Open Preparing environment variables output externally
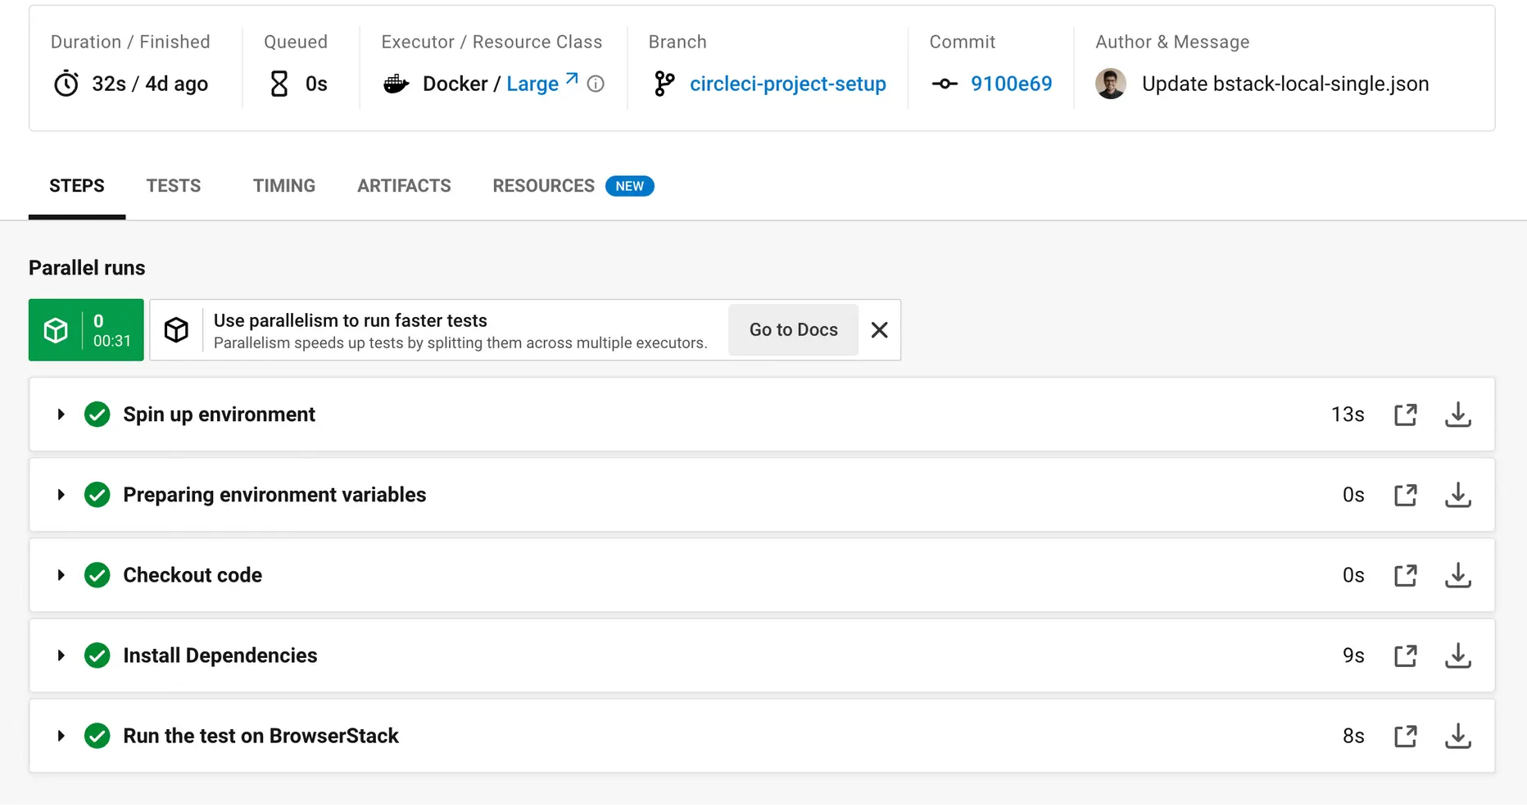 pyautogui.click(x=1405, y=495)
